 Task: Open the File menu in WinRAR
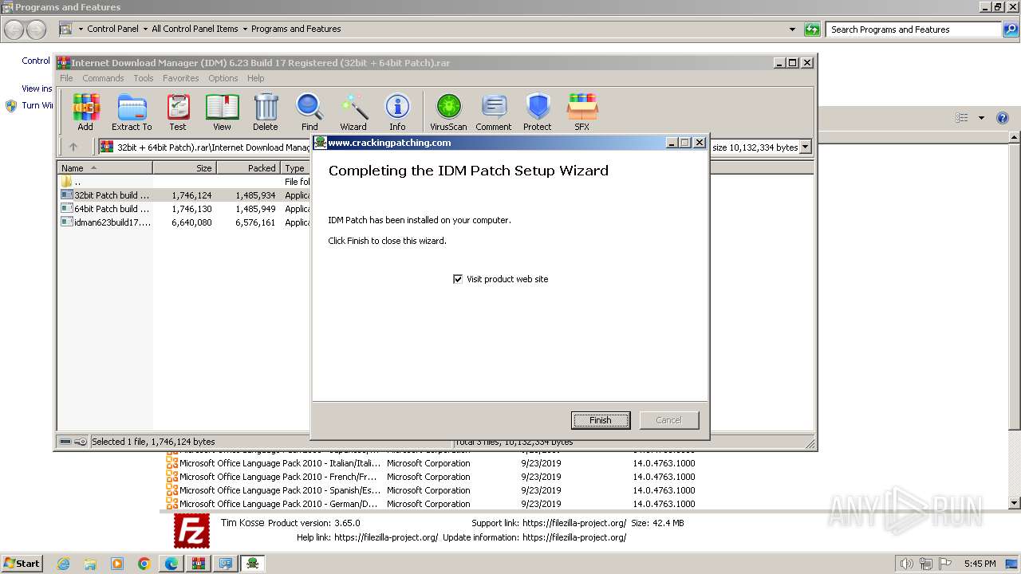pos(66,78)
